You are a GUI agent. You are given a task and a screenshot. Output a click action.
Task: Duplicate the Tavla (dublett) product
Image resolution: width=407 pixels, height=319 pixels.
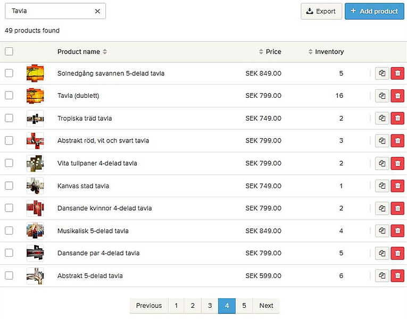pyautogui.click(x=382, y=96)
